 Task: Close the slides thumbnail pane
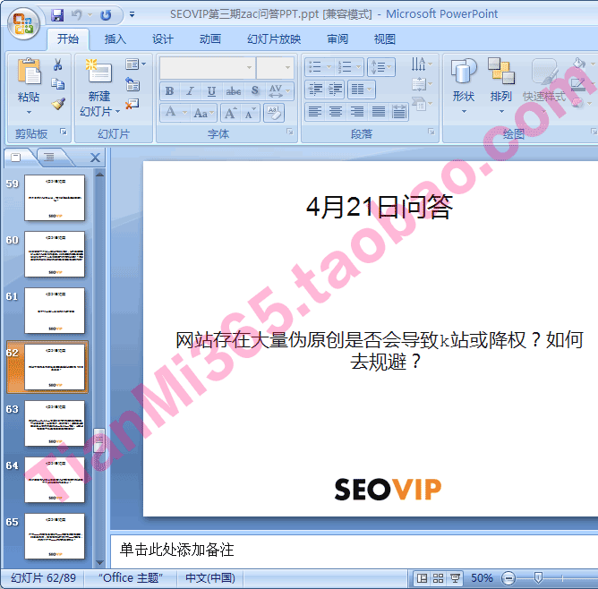point(96,158)
